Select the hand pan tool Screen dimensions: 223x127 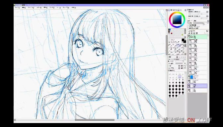tap(176, 42)
